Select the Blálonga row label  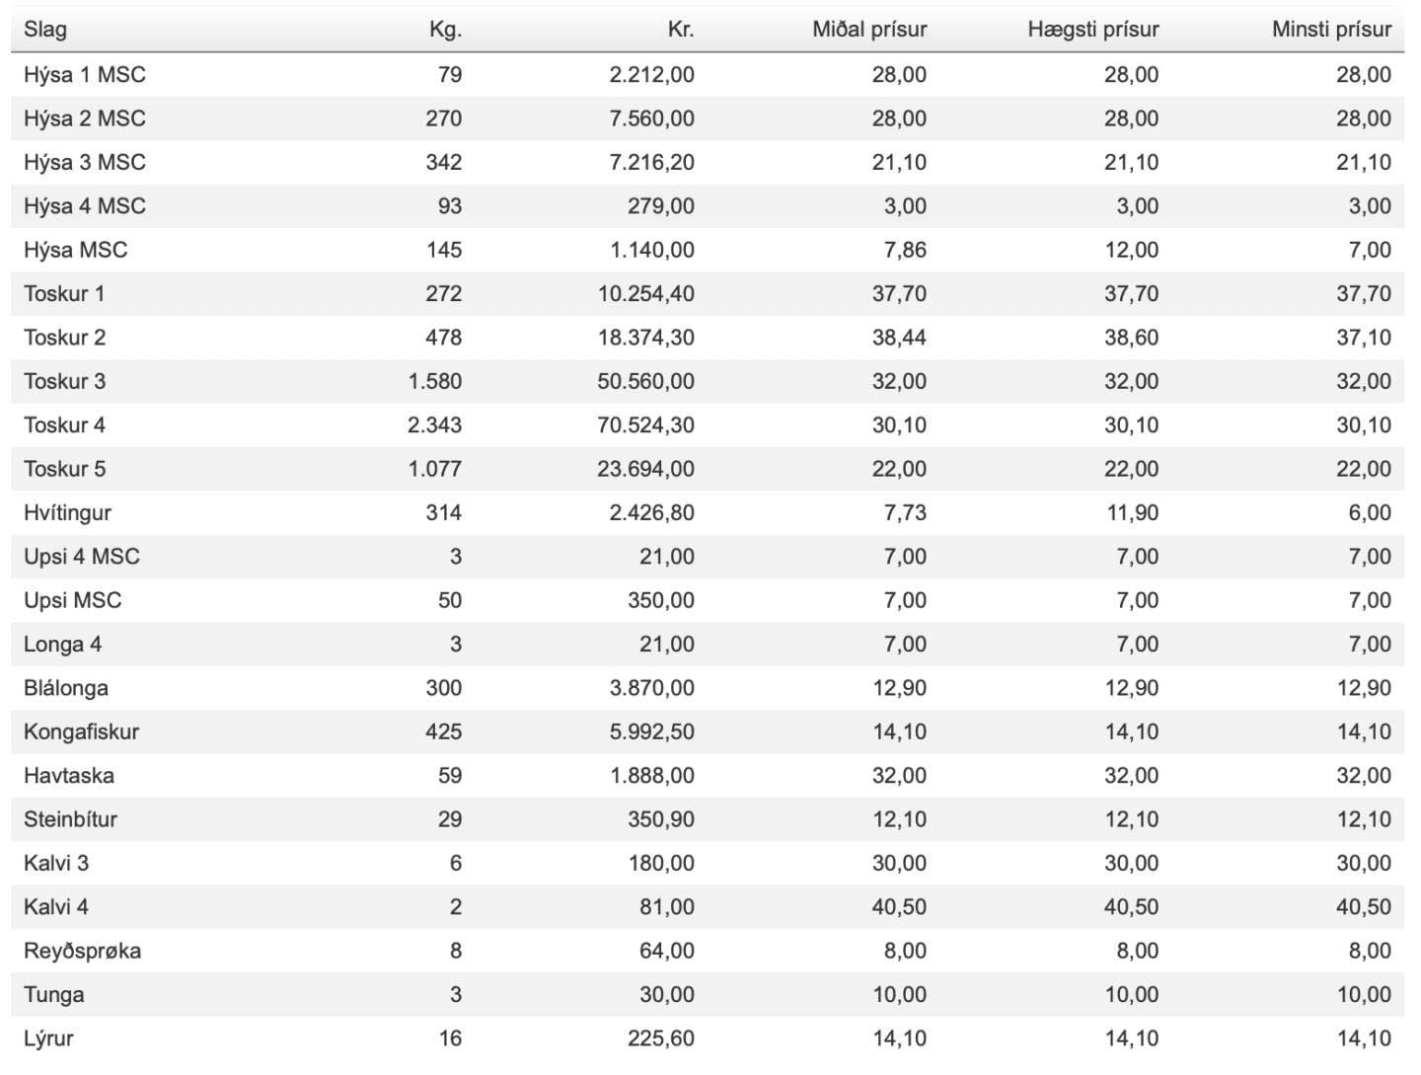(66, 688)
